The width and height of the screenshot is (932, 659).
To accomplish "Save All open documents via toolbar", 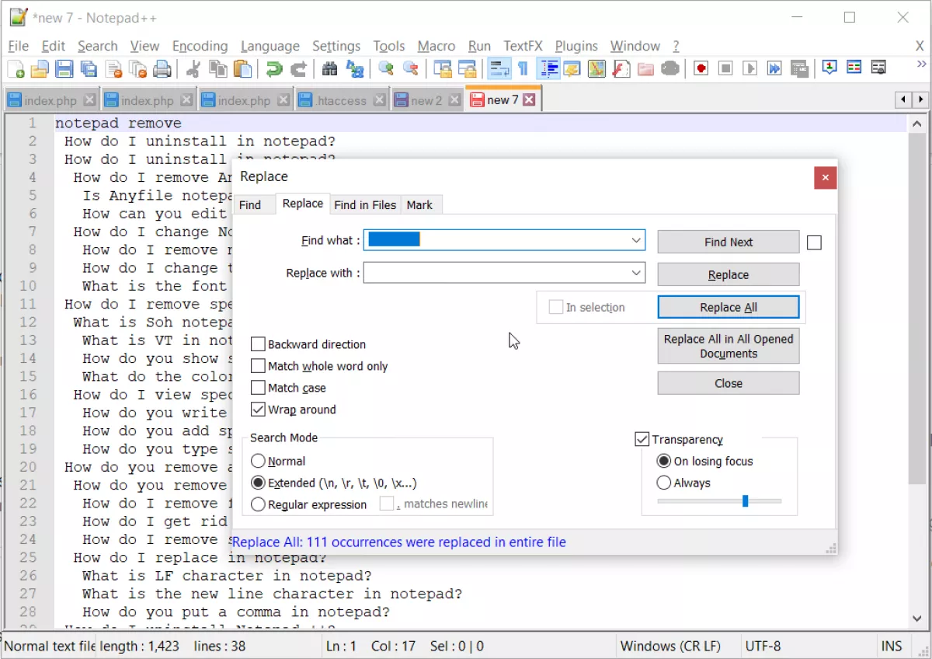I will (x=89, y=68).
